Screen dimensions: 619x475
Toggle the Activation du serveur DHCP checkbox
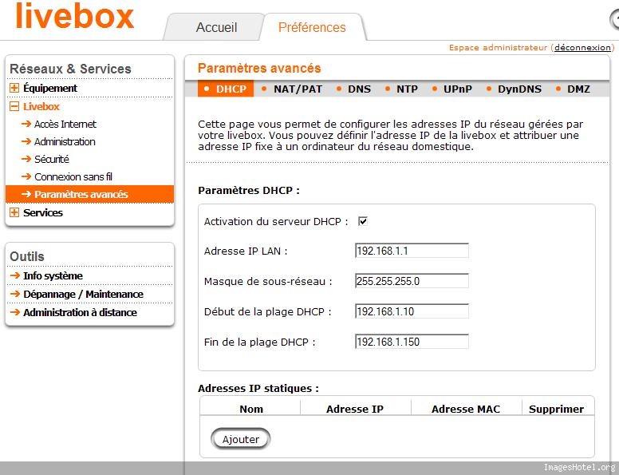(x=363, y=221)
